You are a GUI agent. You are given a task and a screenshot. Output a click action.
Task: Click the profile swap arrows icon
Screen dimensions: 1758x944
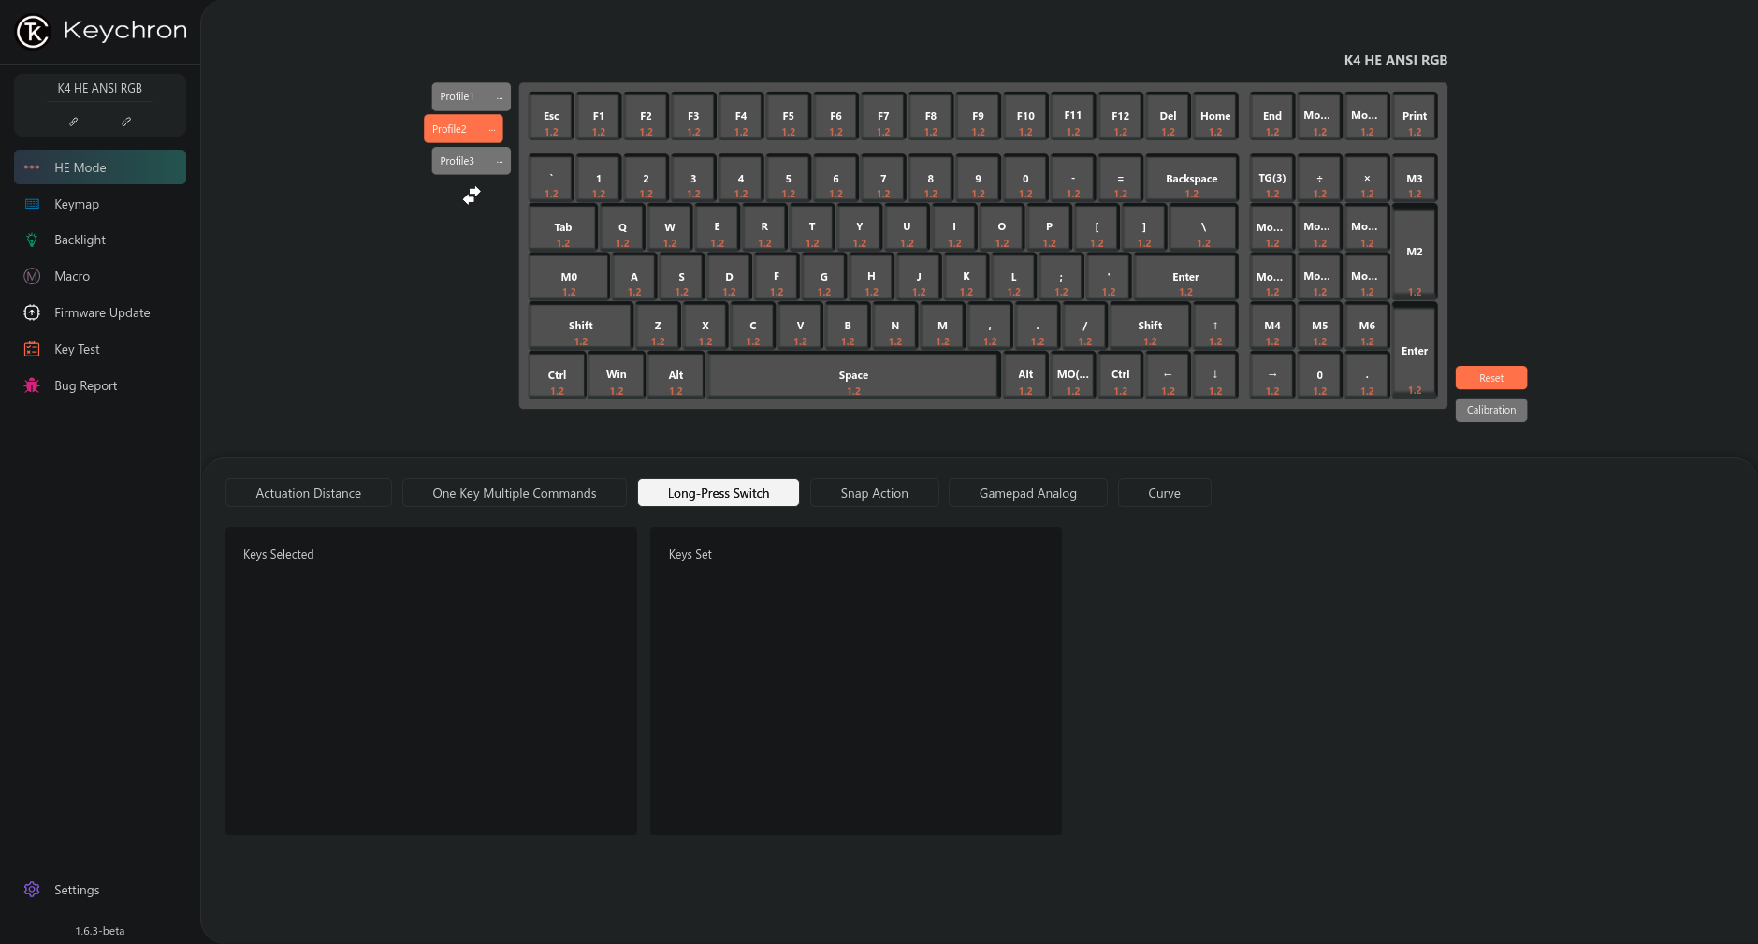(x=472, y=195)
